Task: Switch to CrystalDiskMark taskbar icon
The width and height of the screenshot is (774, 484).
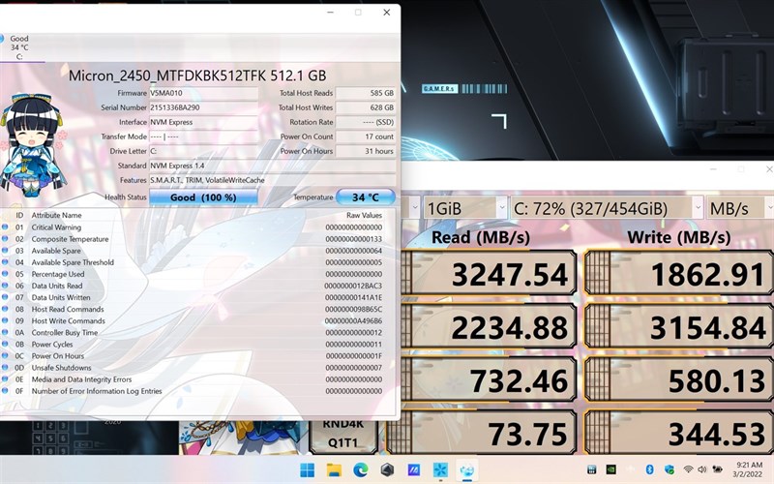Action: click(x=440, y=469)
